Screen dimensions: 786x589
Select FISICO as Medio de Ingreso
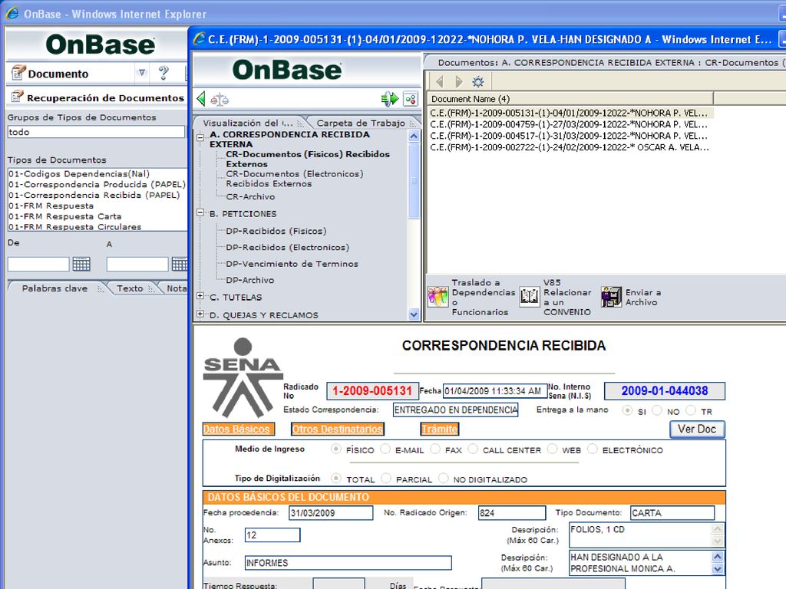[336, 449]
